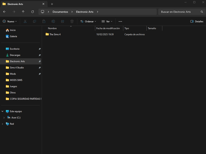Click the pin icon next to Sims 4 Studio

coord(39,68)
